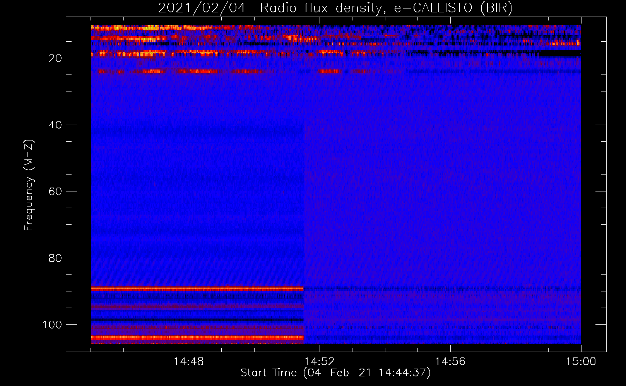Click the 14:48 time tick label
This screenshot has width=626, height=386.
point(188,362)
